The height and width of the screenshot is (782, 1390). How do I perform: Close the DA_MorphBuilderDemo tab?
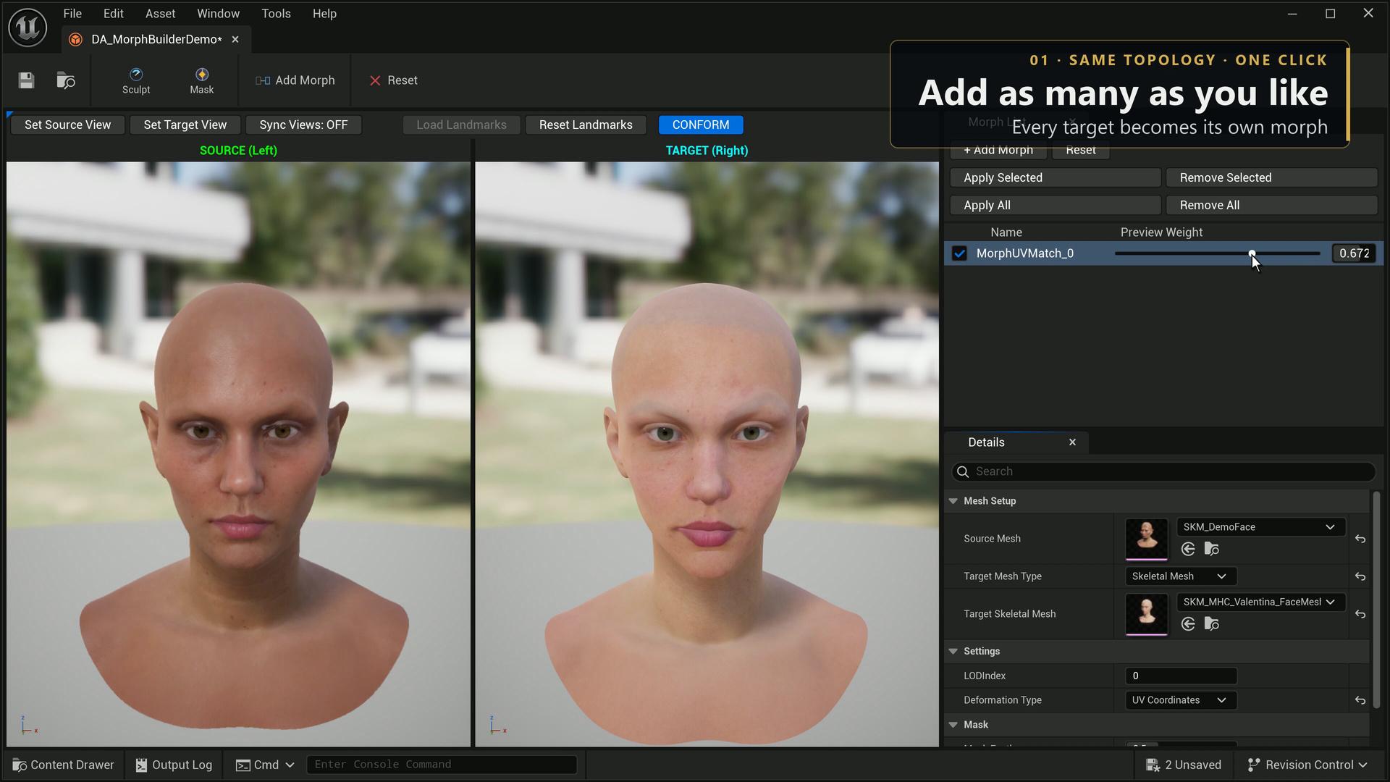[x=235, y=39]
